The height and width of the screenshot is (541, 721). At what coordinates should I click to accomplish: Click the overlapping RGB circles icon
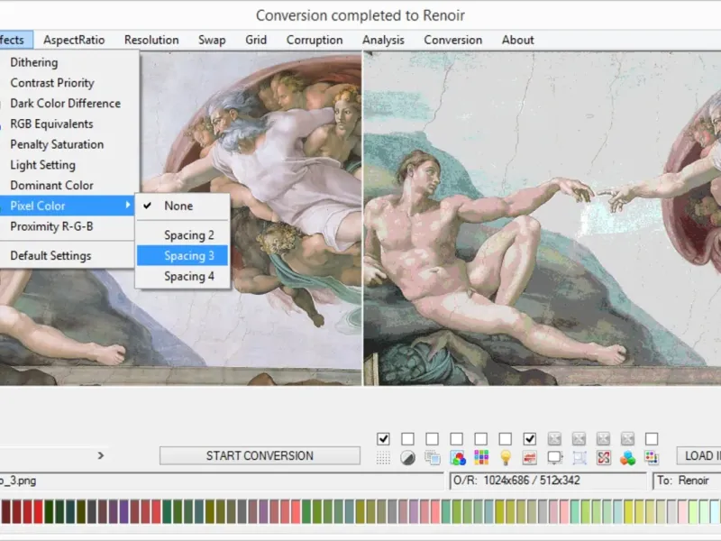458,458
